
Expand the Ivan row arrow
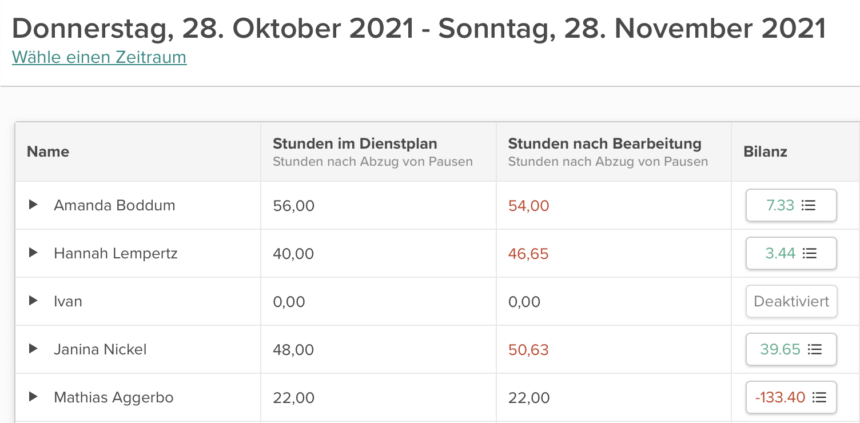pyautogui.click(x=33, y=301)
